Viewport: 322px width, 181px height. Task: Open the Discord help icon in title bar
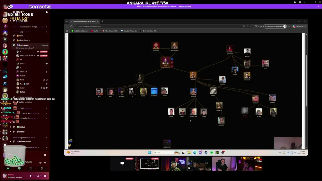click(300, 2)
